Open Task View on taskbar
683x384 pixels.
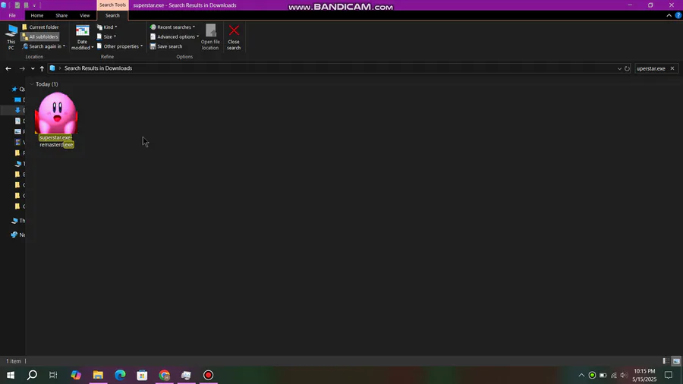coord(53,375)
